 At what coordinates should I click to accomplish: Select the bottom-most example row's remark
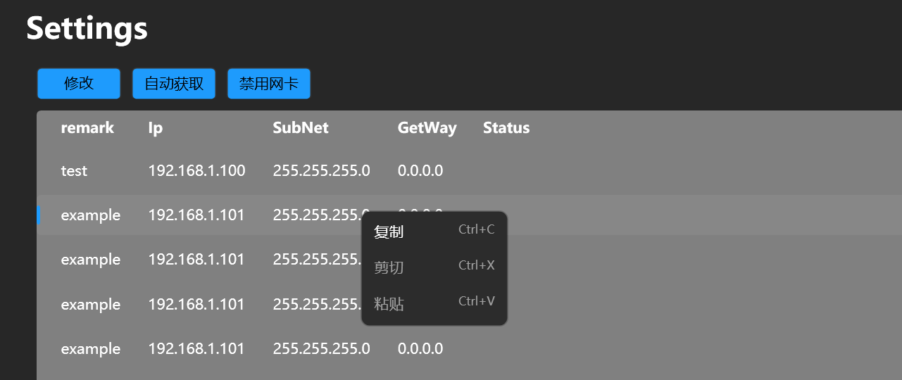91,349
